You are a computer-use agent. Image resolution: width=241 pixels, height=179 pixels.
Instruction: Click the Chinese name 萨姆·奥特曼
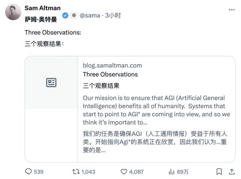click(41, 19)
